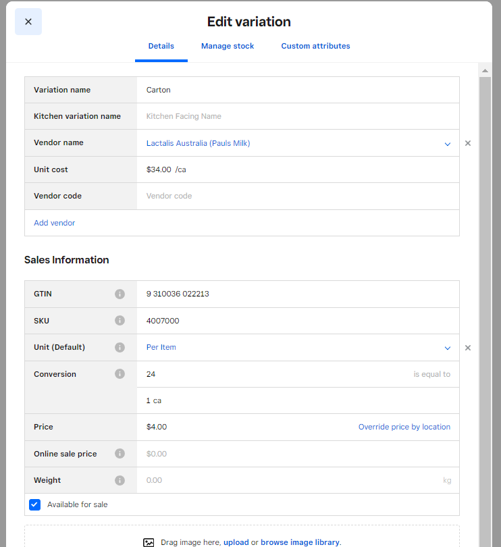This screenshot has width=501, height=547.
Task: Open the browse image library link
Action: tap(300, 542)
